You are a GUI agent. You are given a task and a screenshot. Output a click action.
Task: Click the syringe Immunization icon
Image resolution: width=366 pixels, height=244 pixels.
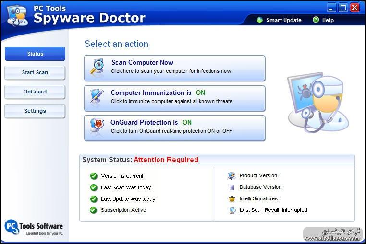pyautogui.click(x=97, y=96)
